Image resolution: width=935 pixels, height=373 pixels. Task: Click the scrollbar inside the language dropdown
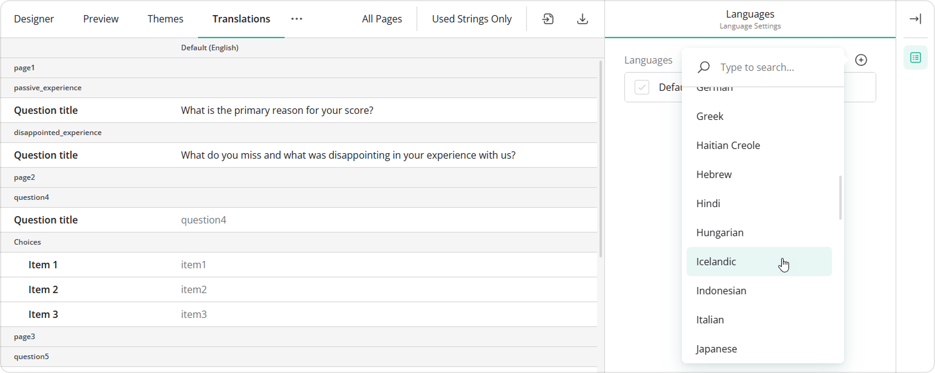tap(841, 197)
